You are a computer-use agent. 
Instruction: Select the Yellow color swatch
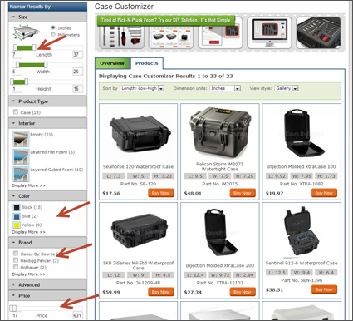click(x=17, y=225)
